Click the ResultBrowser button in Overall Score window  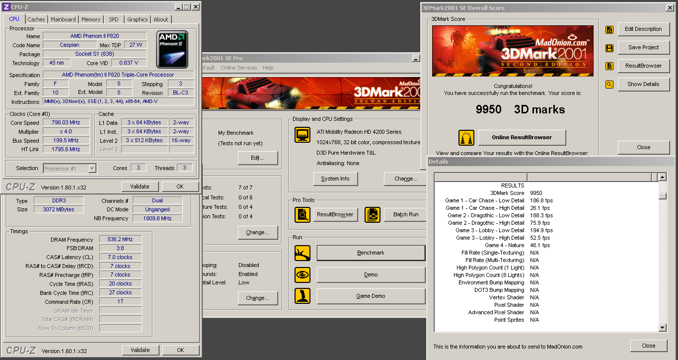[x=644, y=66]
